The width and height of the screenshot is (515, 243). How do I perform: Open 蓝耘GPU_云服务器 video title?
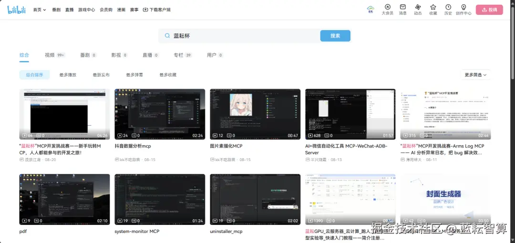(346, 234)
